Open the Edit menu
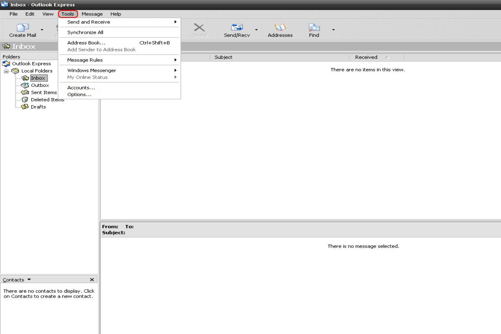 [x=30, y=14]
